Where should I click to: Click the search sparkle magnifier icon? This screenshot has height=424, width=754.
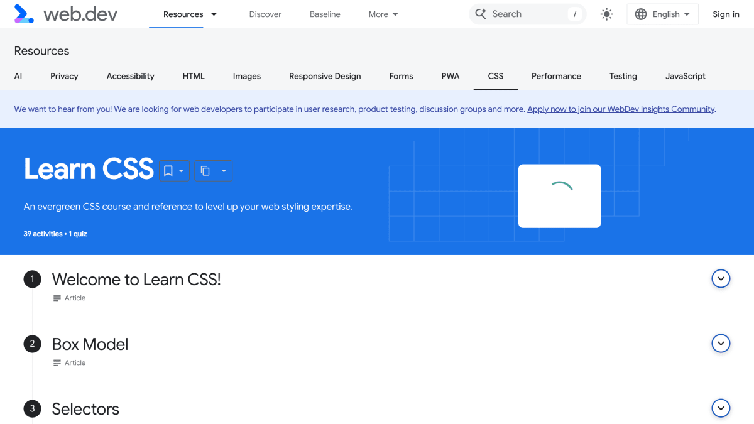click(481, 14)
